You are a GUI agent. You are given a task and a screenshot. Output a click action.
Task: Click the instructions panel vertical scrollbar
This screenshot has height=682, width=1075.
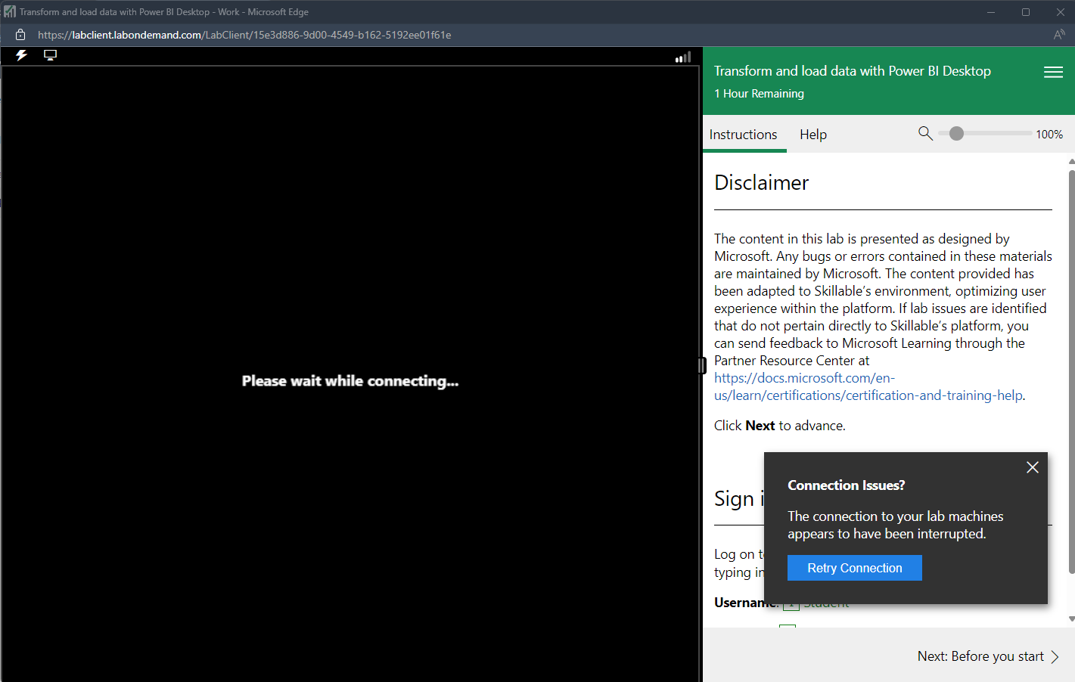coord(1071,371)
